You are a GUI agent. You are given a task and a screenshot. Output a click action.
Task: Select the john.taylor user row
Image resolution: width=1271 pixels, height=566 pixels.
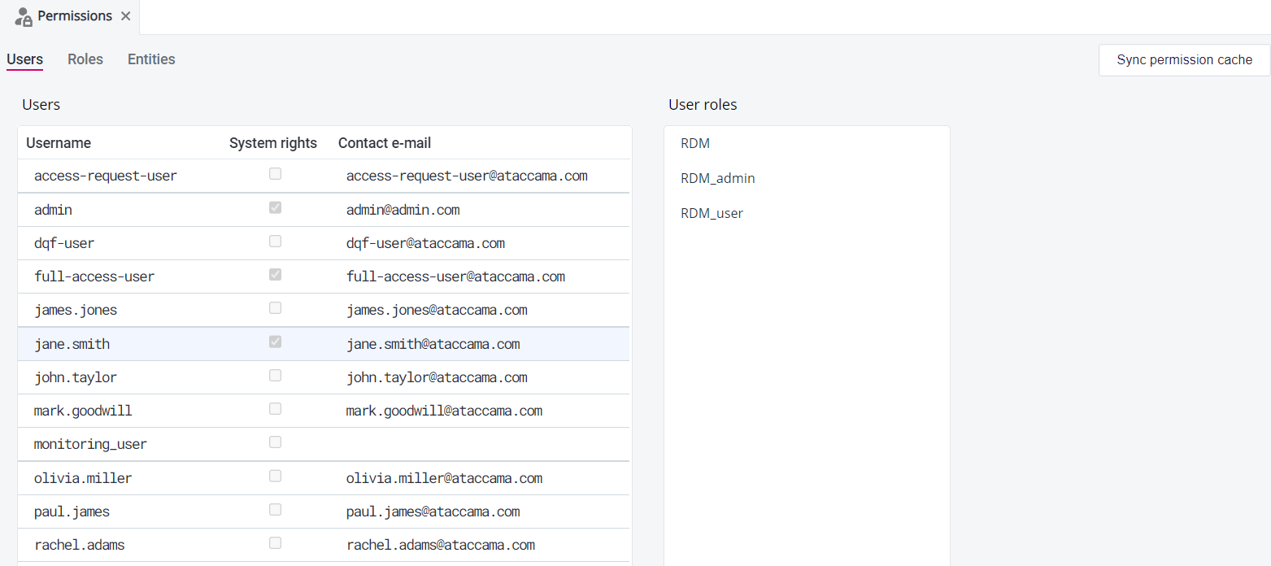tap(76, 377)
